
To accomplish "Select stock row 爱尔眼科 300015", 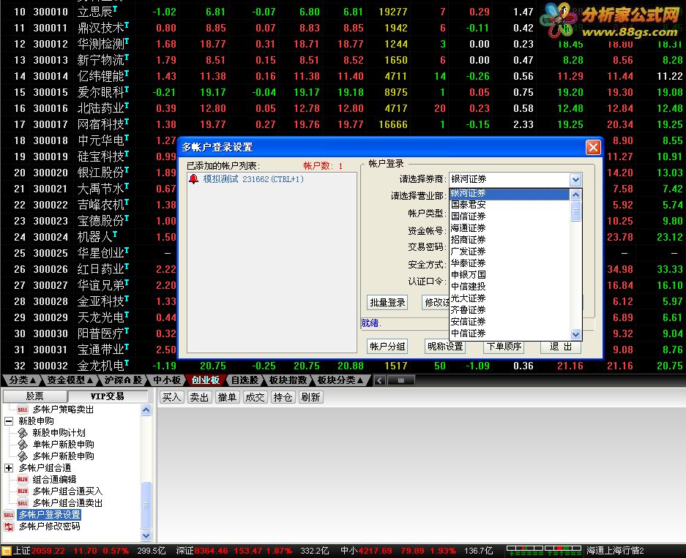I will [343, 92].
